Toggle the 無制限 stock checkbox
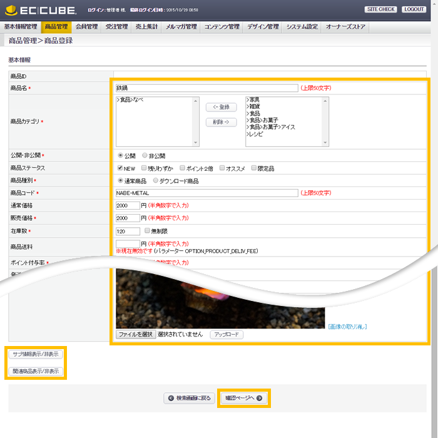Viewport: 438px width, 438px height. (147, 231)
